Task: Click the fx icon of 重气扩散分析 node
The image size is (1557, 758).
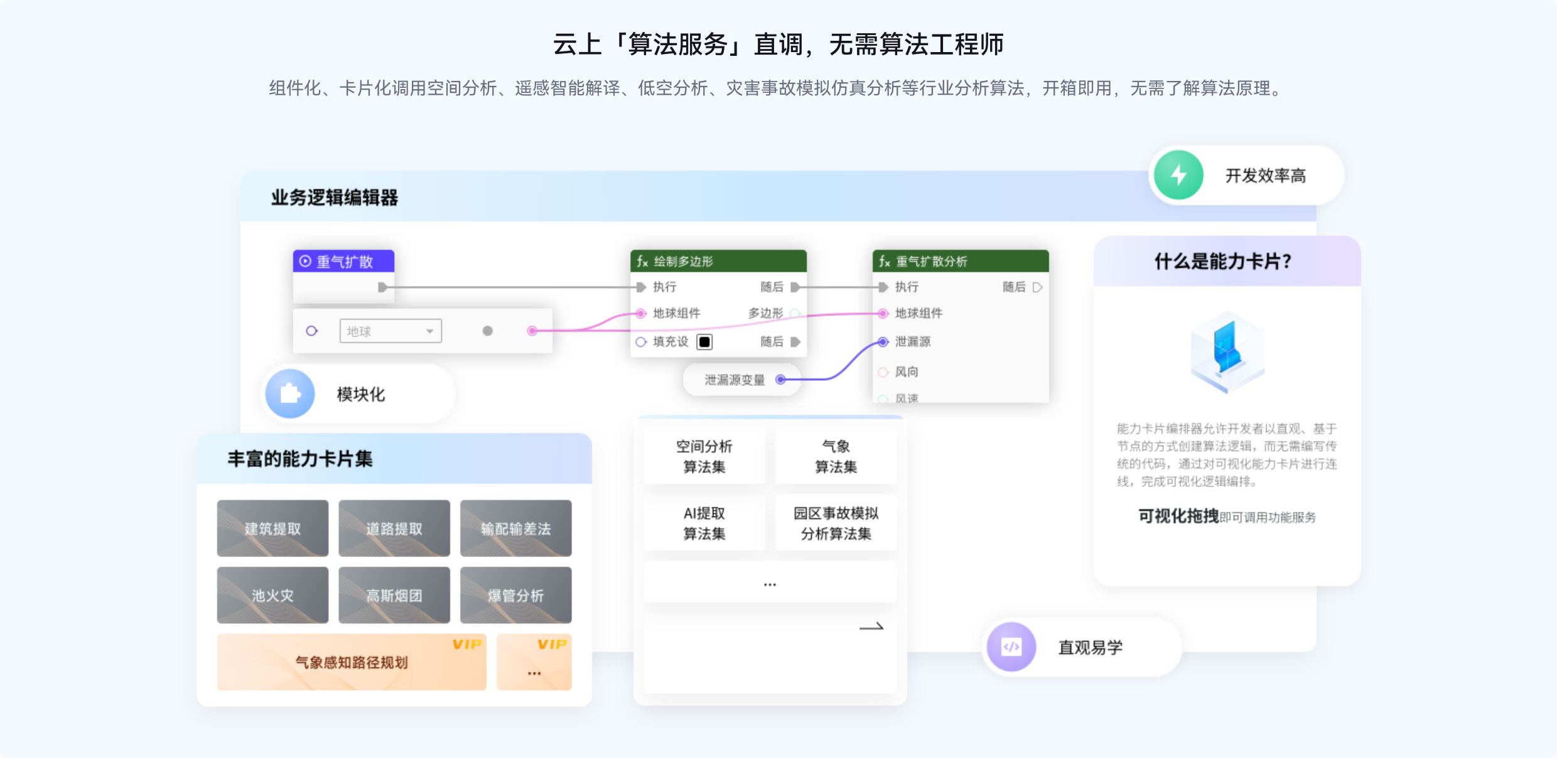Action: coord(884,261)
